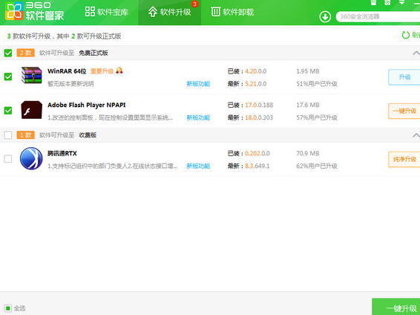Toggle the 全选 checkbox at the bottom
The width and height of the screenshot is (420, 315).
click(7, 308)
